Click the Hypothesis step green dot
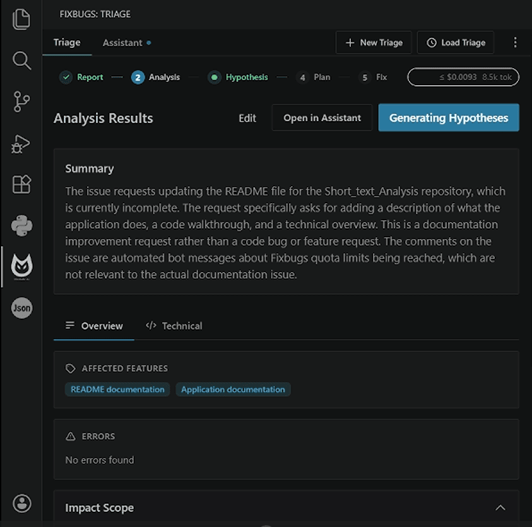 point(215,78)
